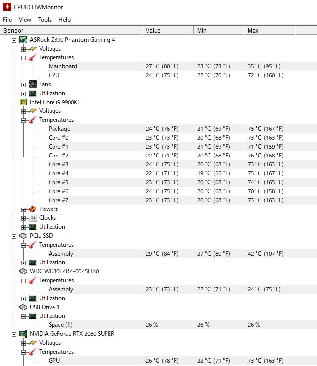The width and height of the screenshot is (317, 366).
Task: Click the PCIe SSD drive icon
Action: [23, 236]
